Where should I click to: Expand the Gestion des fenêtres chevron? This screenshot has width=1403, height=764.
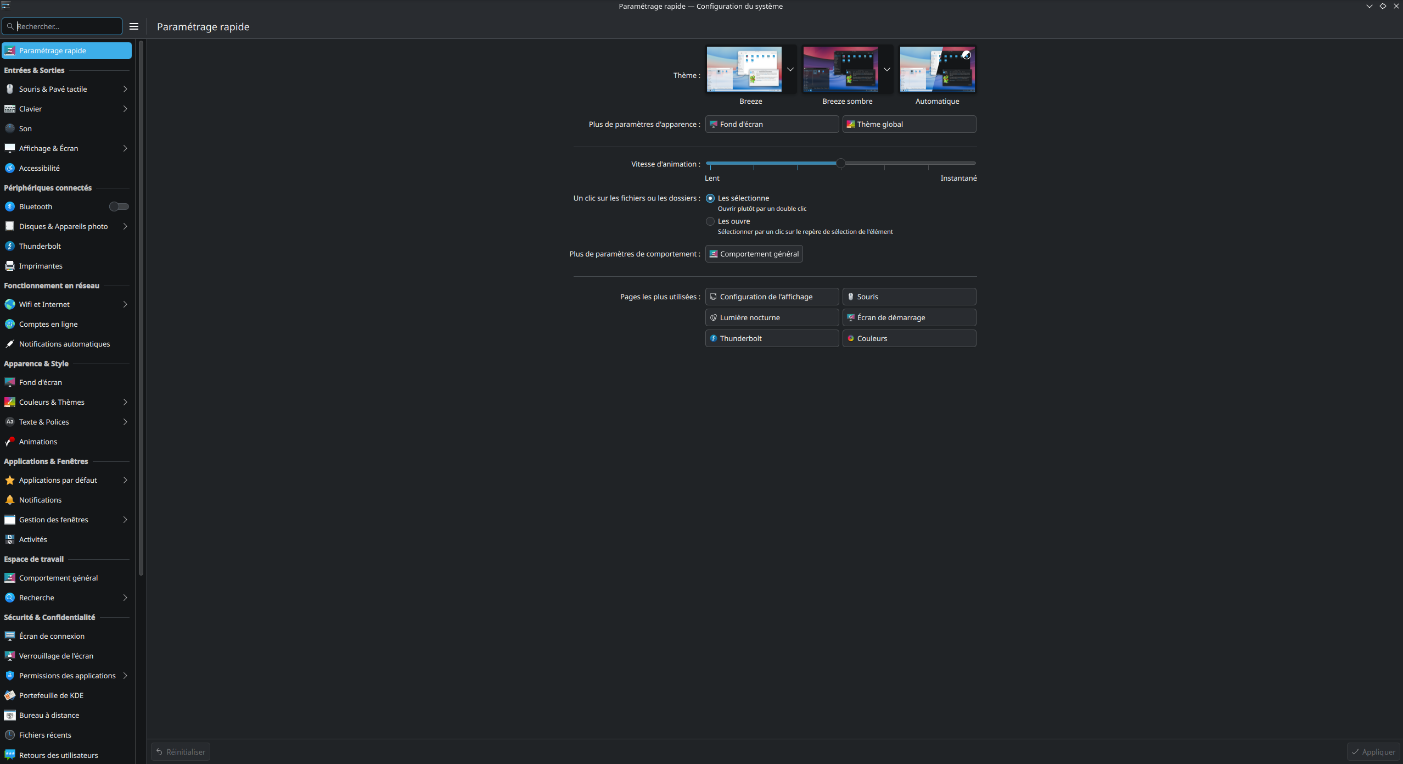(x=125, y=520)
